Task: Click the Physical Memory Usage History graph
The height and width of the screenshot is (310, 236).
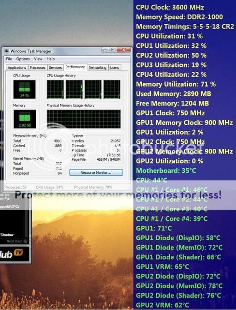Action: click(84, 119)
